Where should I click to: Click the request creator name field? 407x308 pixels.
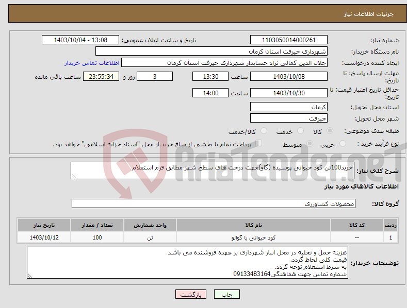pos(224,63)
